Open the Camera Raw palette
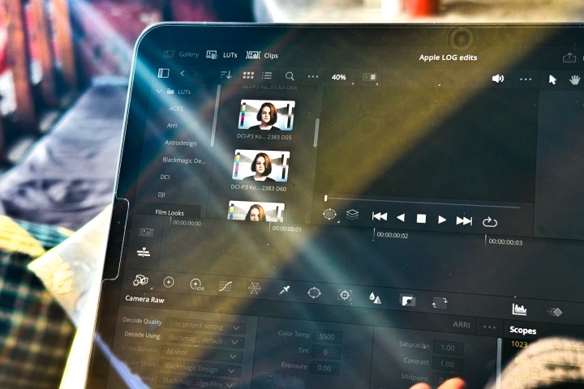 [x=140, y=280]
